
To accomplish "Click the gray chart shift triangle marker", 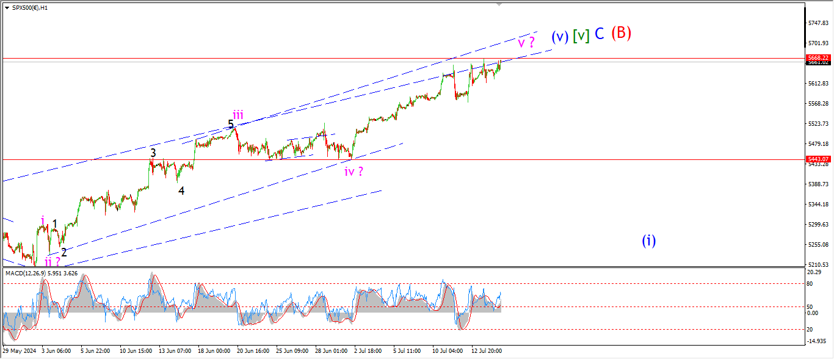I will (499, 4).
